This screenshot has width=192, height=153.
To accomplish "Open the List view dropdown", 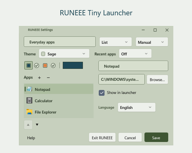I will click(116, 42).
